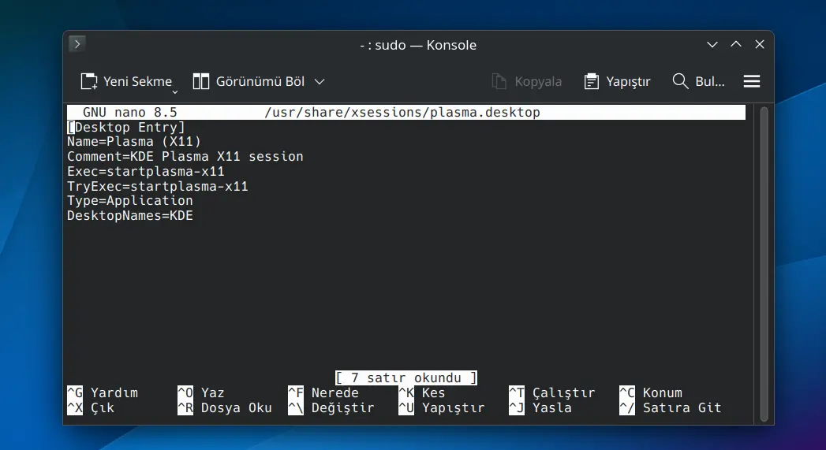This screenshot has height=450, width=826.
Task: Click the ^C Konum shortcut
Action: click(x=651, y=392)
